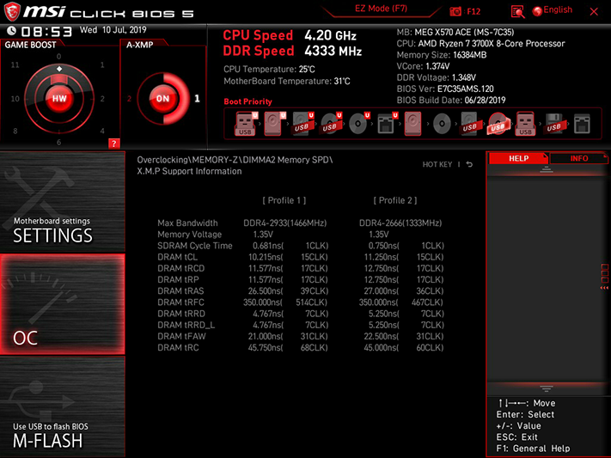The width and height of the screenshot is (611, 458).
Task: Change the English language setting
Action: point(558,9)
